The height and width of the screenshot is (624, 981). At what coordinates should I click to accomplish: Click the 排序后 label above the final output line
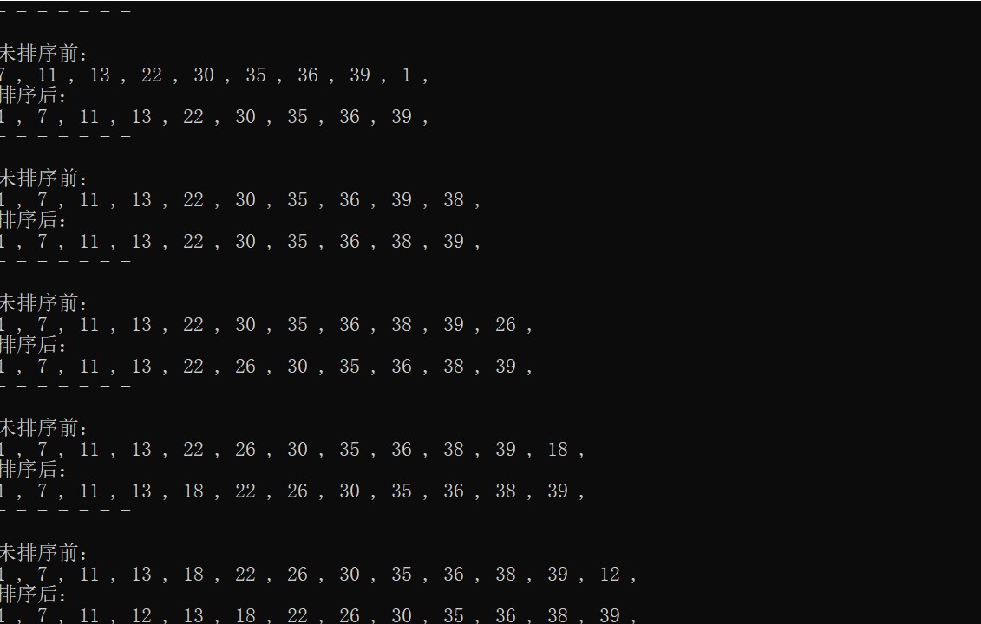coord(33,594)
